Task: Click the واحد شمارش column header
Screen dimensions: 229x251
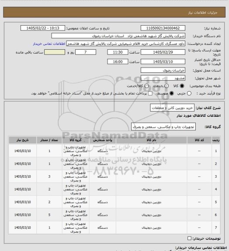Action: coord(102,140)
